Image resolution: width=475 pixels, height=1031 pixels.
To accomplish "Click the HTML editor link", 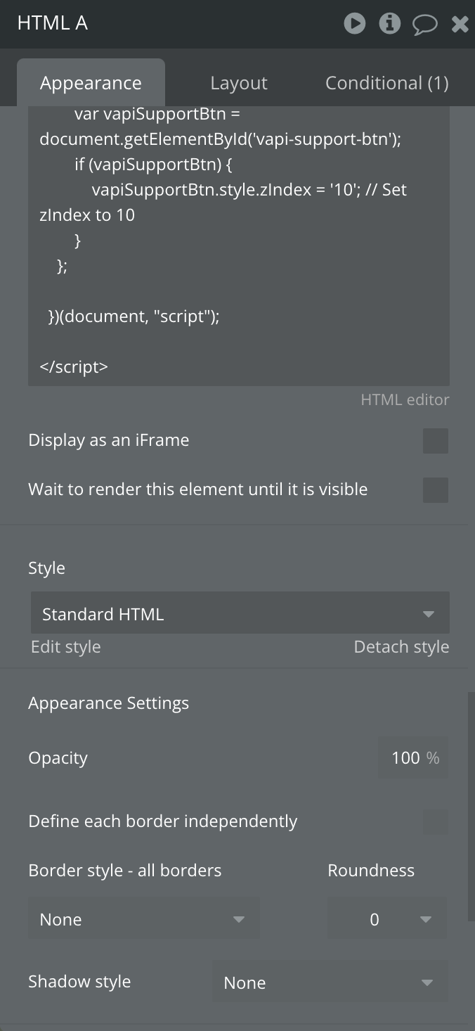I will 405,399.
